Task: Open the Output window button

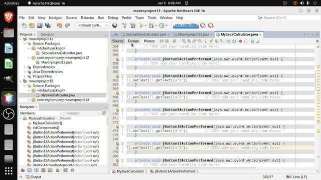Action: point(34,177)
